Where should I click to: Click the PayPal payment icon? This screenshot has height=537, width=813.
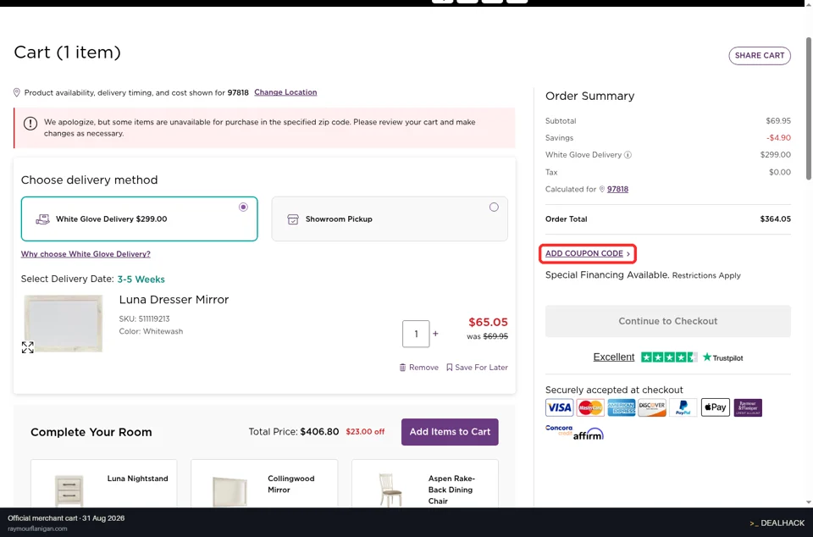(x=683, y=407)
